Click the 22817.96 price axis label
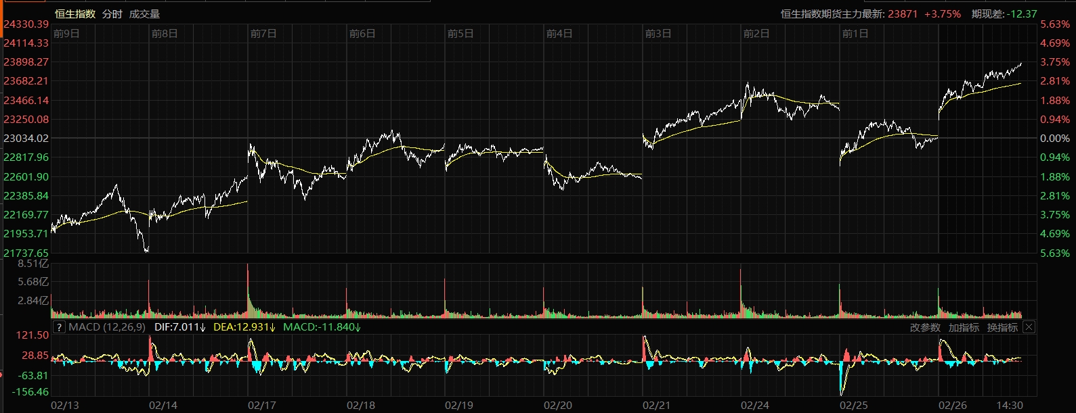This screenshot has width=1076, height=413. [26, 157]
